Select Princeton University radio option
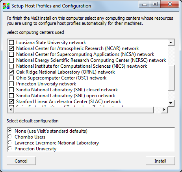182x172 pixels. point(10,148)
